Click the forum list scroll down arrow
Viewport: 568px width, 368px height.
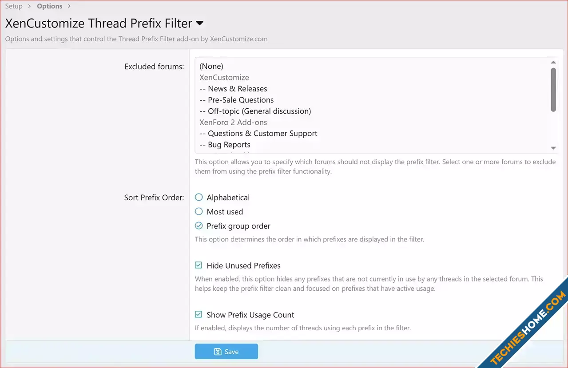click(x=553, y=148)
